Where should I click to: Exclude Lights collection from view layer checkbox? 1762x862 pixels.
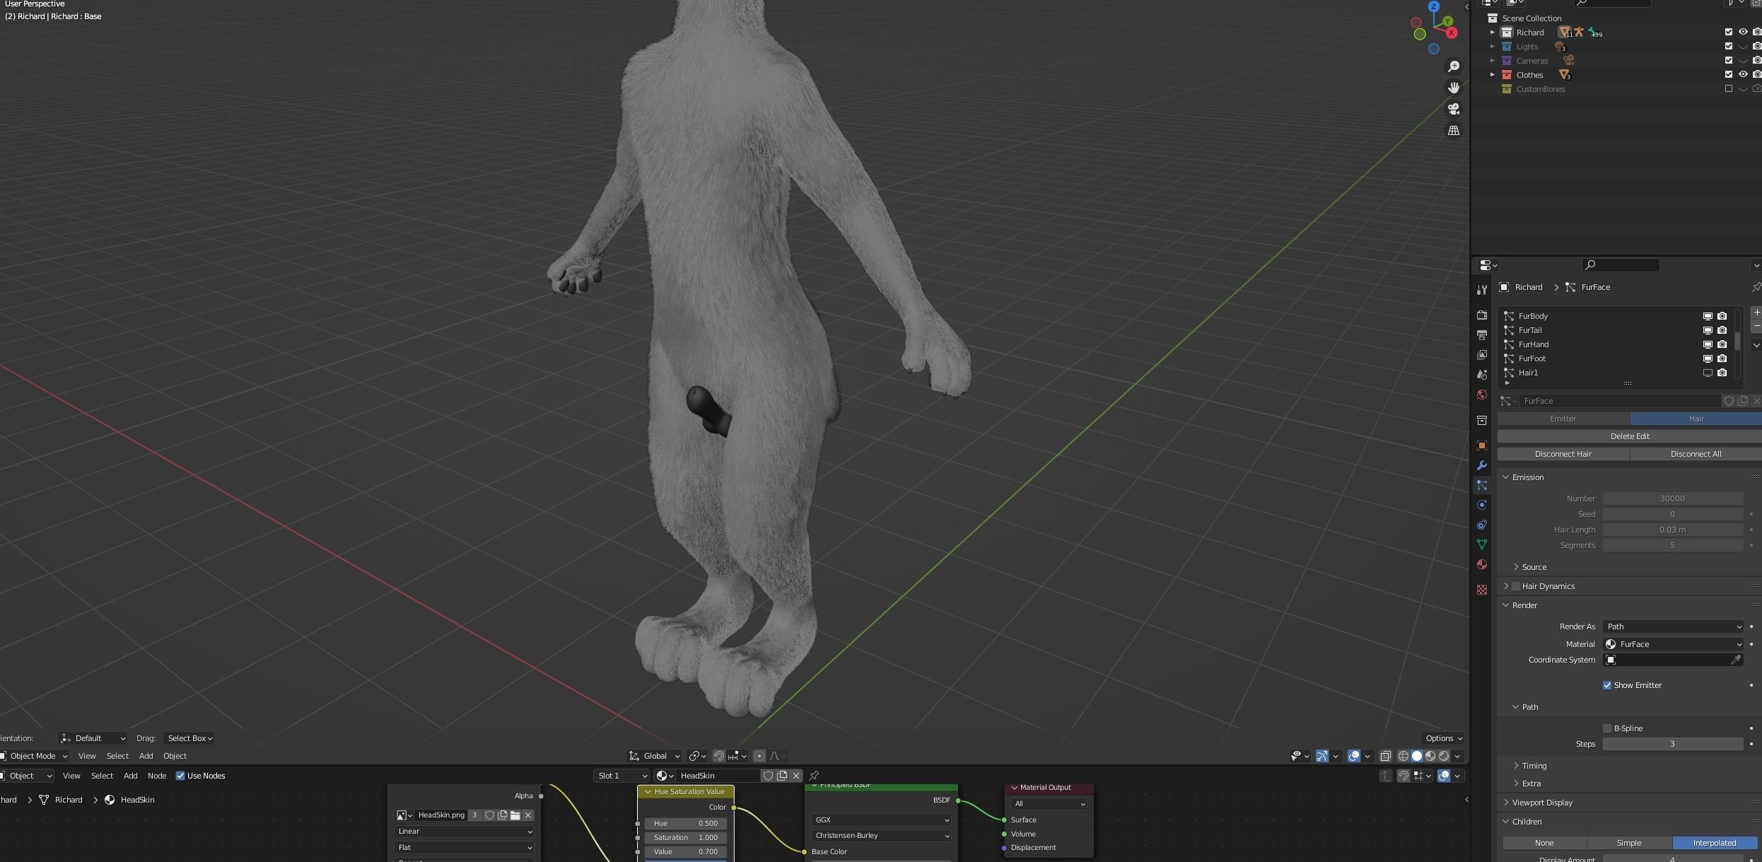coord(1729,46)
